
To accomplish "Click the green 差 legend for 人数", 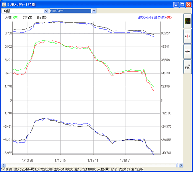I will [16, 18].
